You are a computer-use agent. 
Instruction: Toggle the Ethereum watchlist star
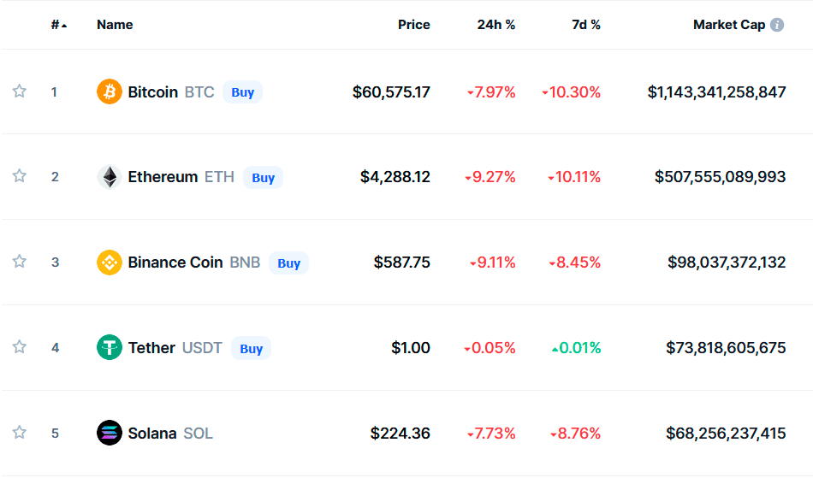click(20, 176)
